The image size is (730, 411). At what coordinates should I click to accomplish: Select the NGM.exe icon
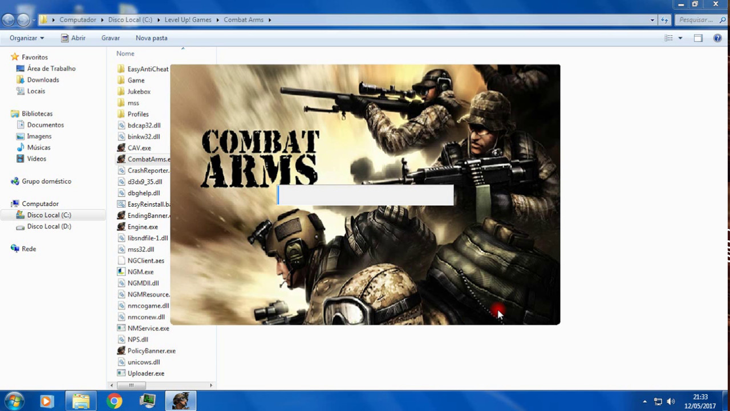121,272
